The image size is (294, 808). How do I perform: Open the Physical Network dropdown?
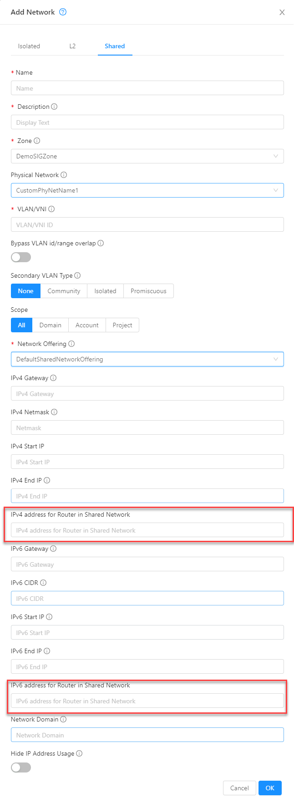tap(147, 190)
